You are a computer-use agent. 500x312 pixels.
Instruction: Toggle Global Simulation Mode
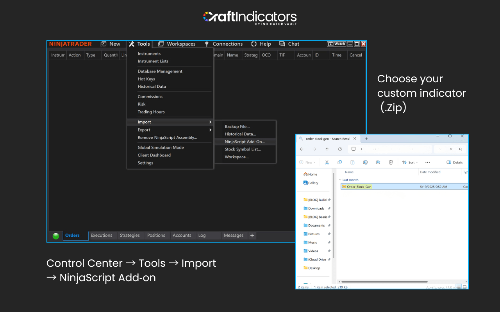point(161,147)
